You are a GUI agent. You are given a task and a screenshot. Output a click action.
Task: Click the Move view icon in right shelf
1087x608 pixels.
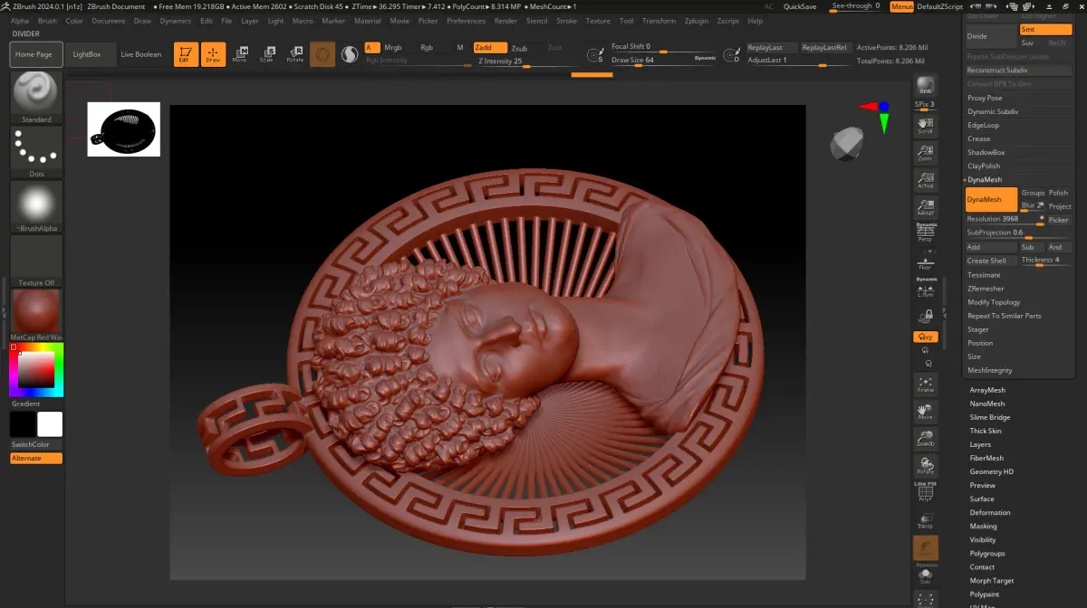(x=926, y=412)
